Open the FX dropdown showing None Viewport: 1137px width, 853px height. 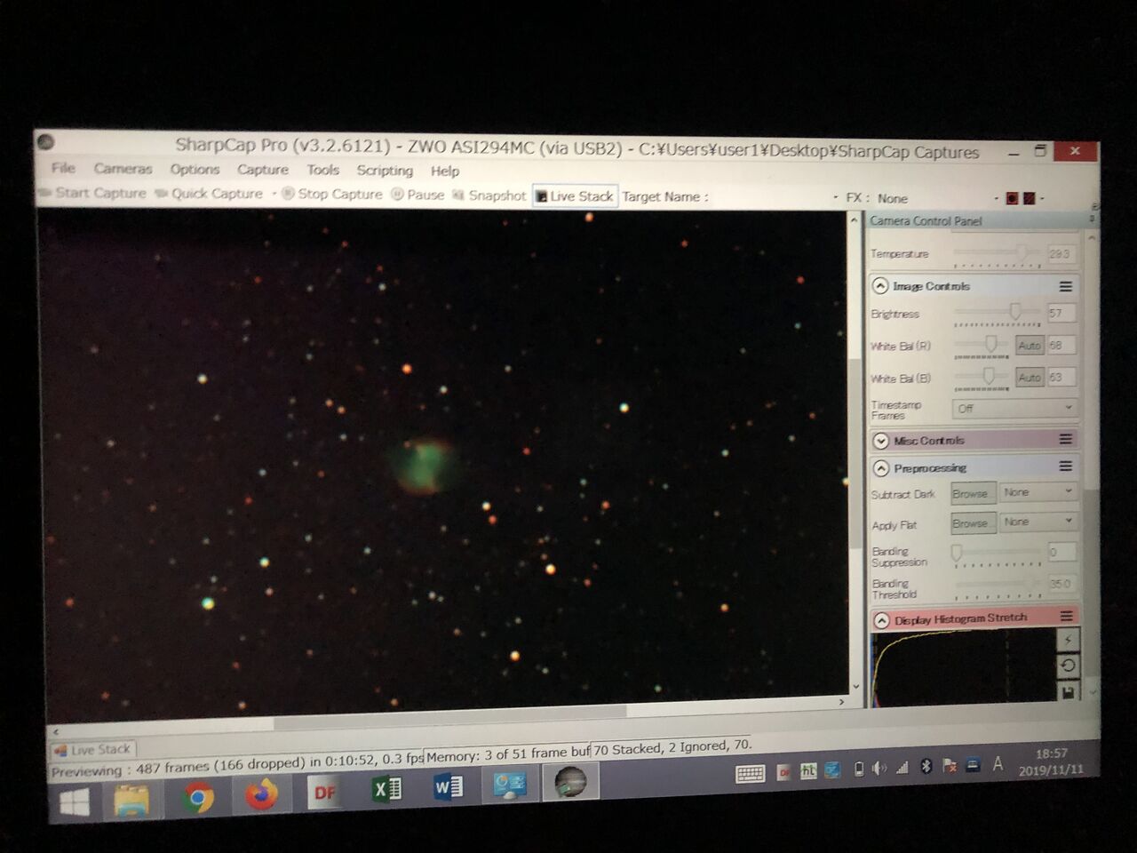pos(937,198)
